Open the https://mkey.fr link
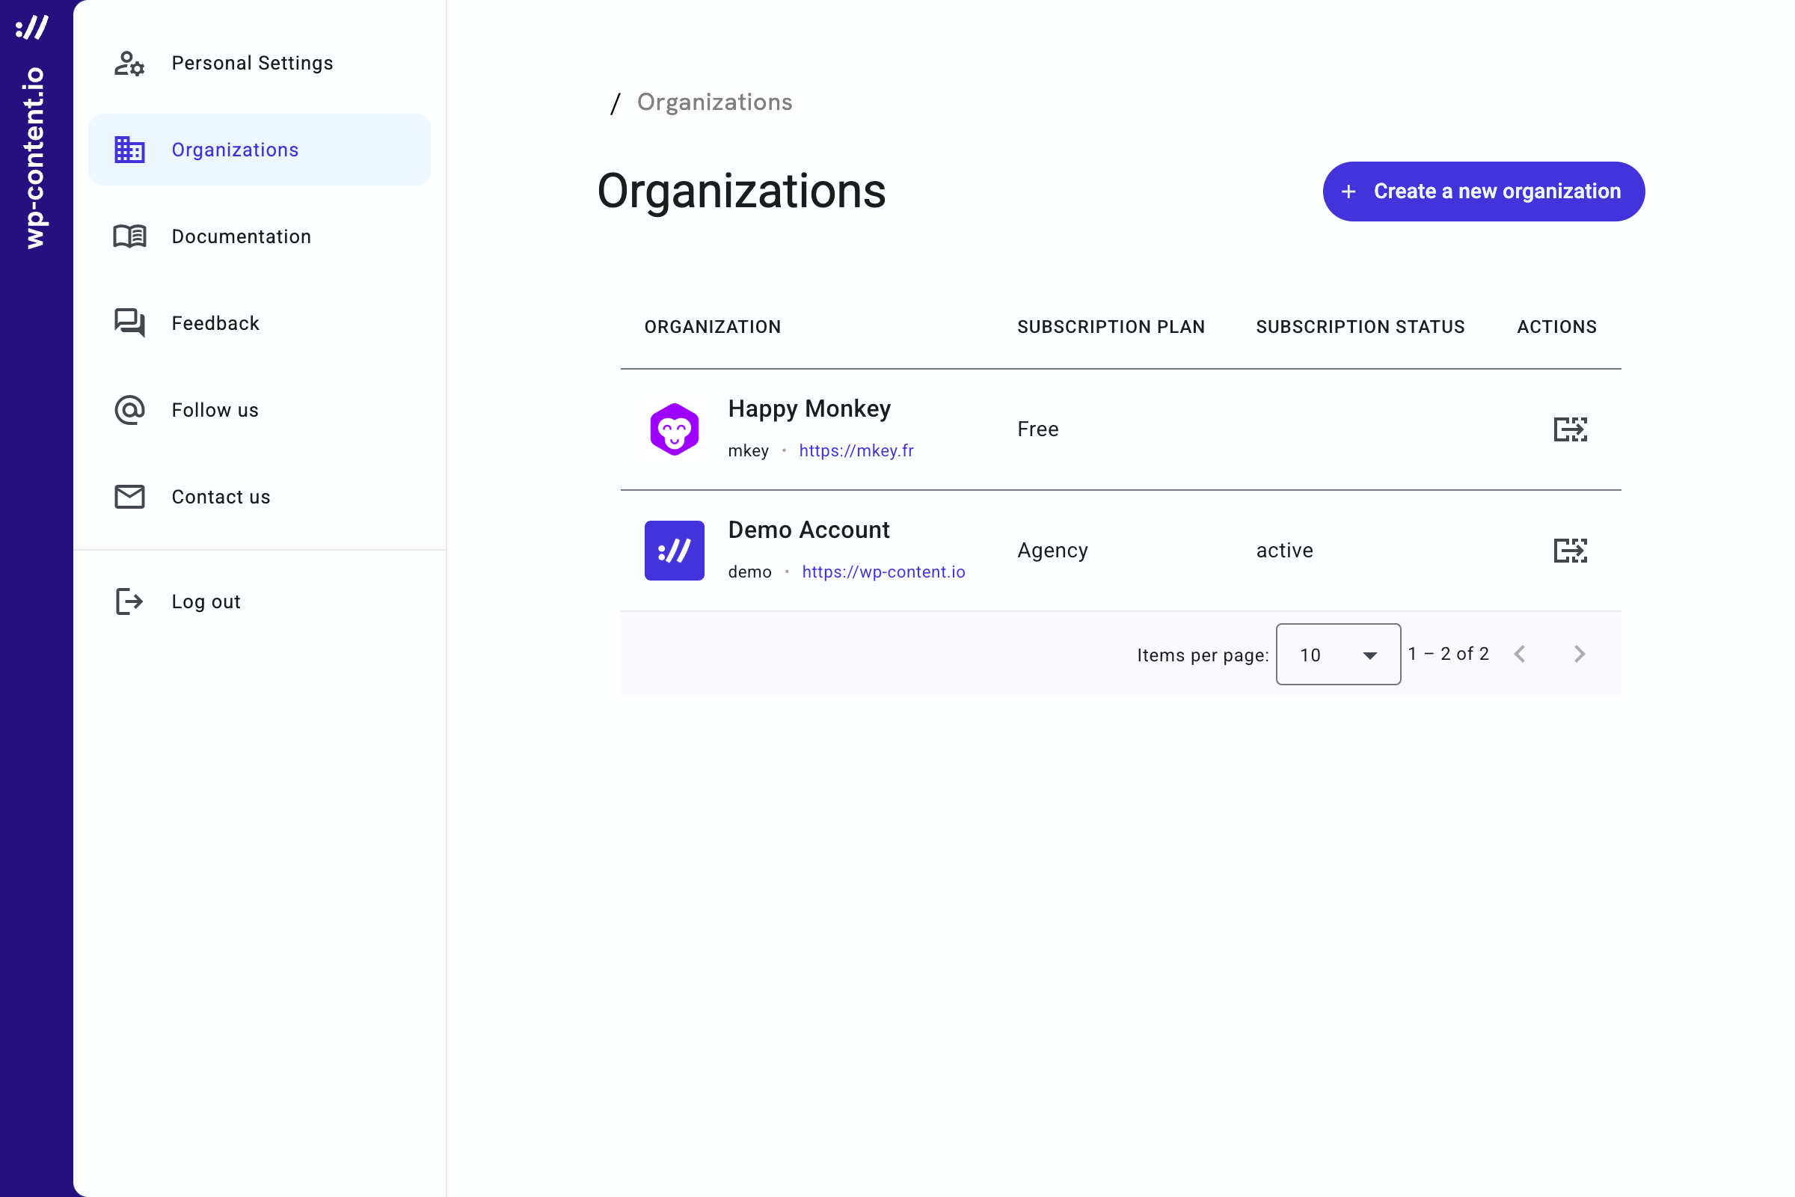The height and width of the screenshot is (1197, 1795). coord(856,450)
